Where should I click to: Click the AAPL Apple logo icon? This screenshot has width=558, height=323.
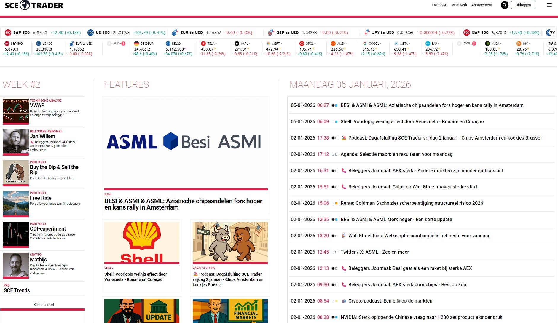click(237, 44)
